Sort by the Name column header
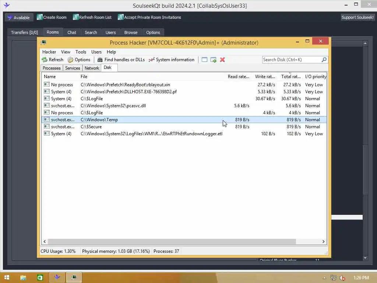Viewport: 377px width, 283px height. coord(60,77)
